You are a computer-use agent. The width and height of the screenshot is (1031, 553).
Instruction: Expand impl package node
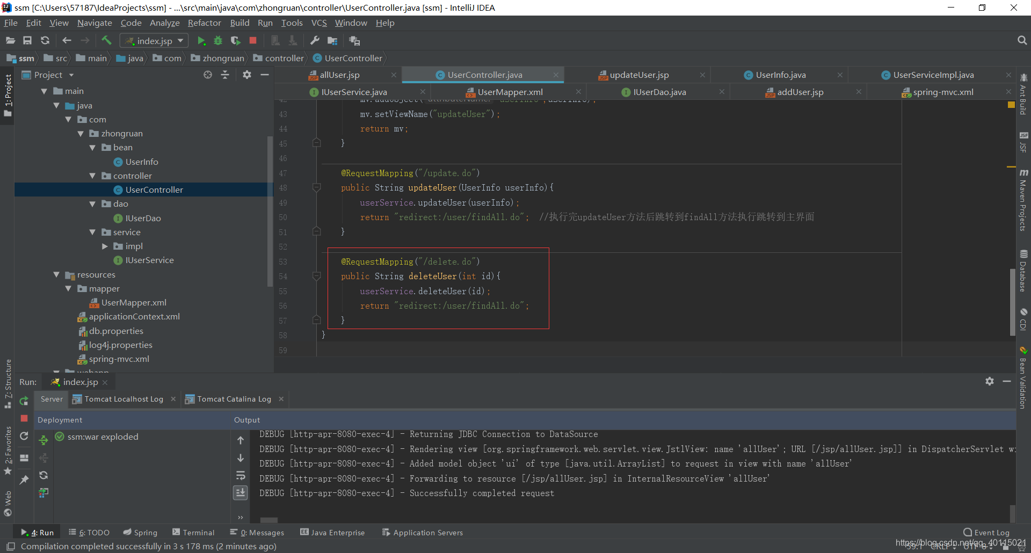tap(105, 246)
